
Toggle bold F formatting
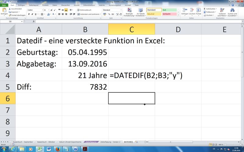pyautogui.click(x=29, y=14)
